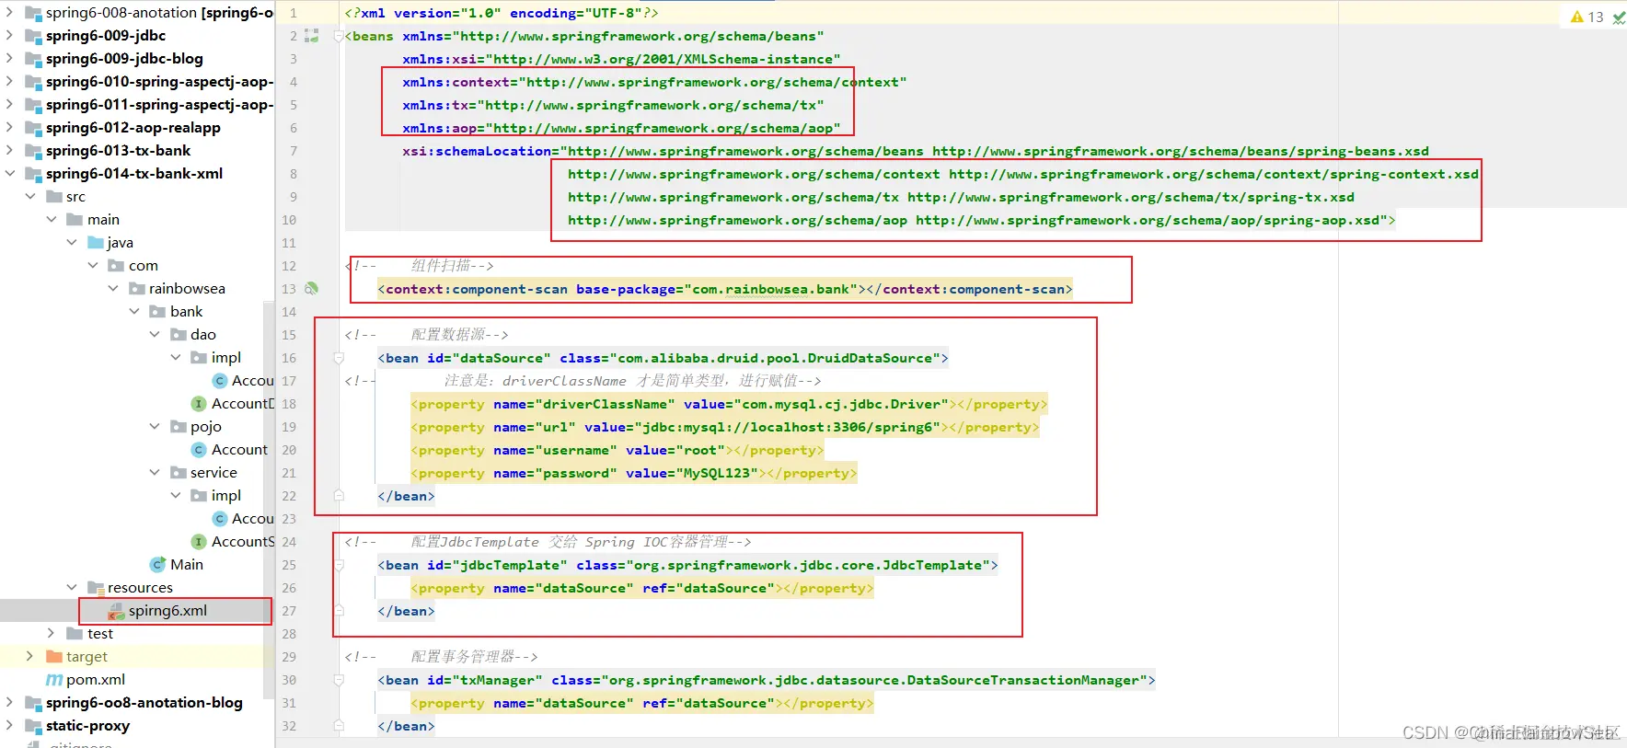The image size is (1627, 748).
Task: Click the resources folder icon
Action: (x=96, y=587)
